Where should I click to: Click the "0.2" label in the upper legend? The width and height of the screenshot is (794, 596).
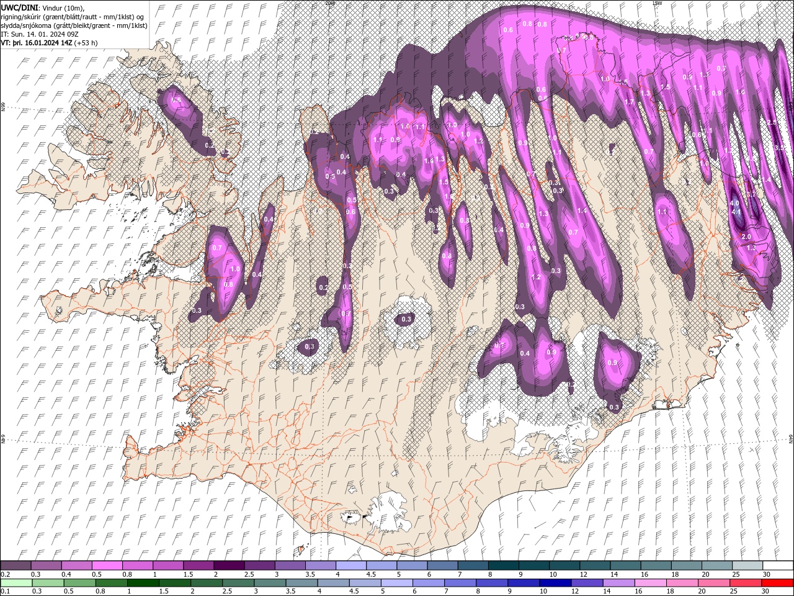(5, 574)
